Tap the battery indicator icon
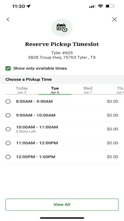Viewport: 124px width, 221px height. 110,6
